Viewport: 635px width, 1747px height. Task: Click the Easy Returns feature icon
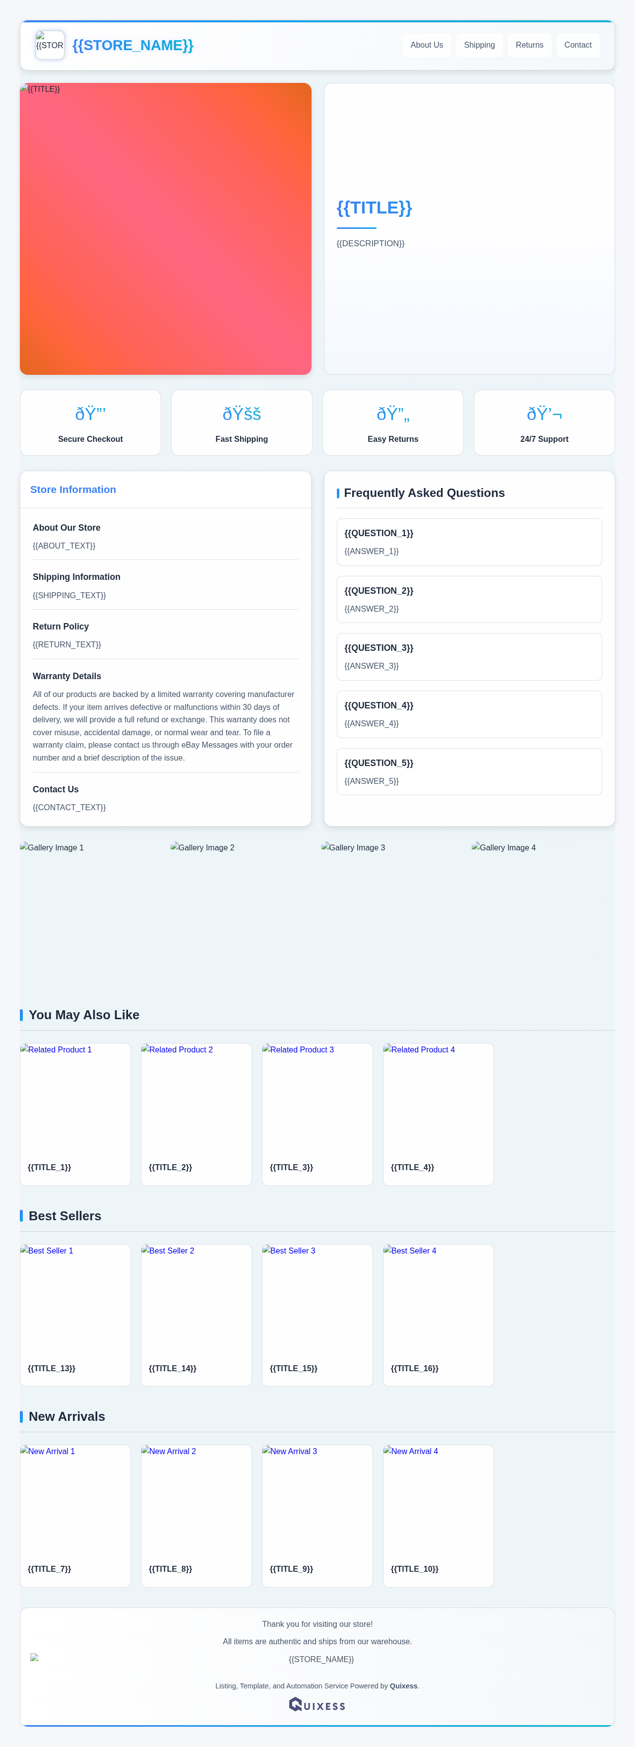click(392, 414)
